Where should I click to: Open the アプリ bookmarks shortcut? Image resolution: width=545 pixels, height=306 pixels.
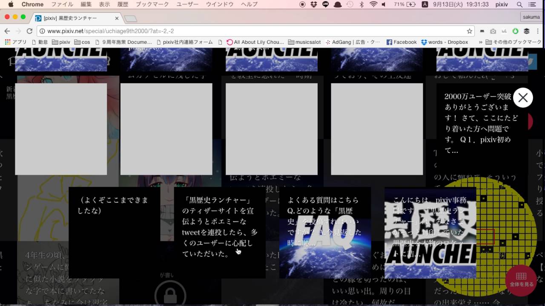pos(16,42)
